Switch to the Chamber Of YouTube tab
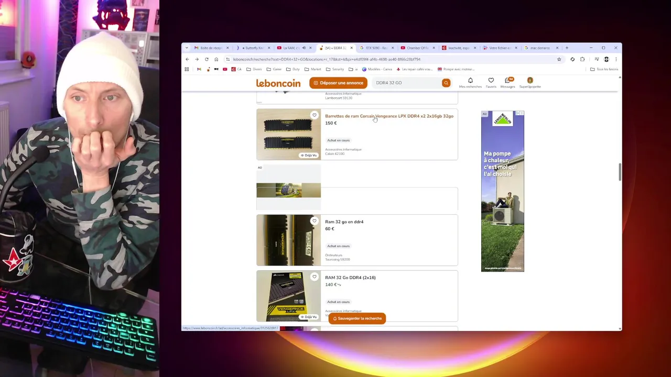671x377 pixels. [x=417, y=48]
